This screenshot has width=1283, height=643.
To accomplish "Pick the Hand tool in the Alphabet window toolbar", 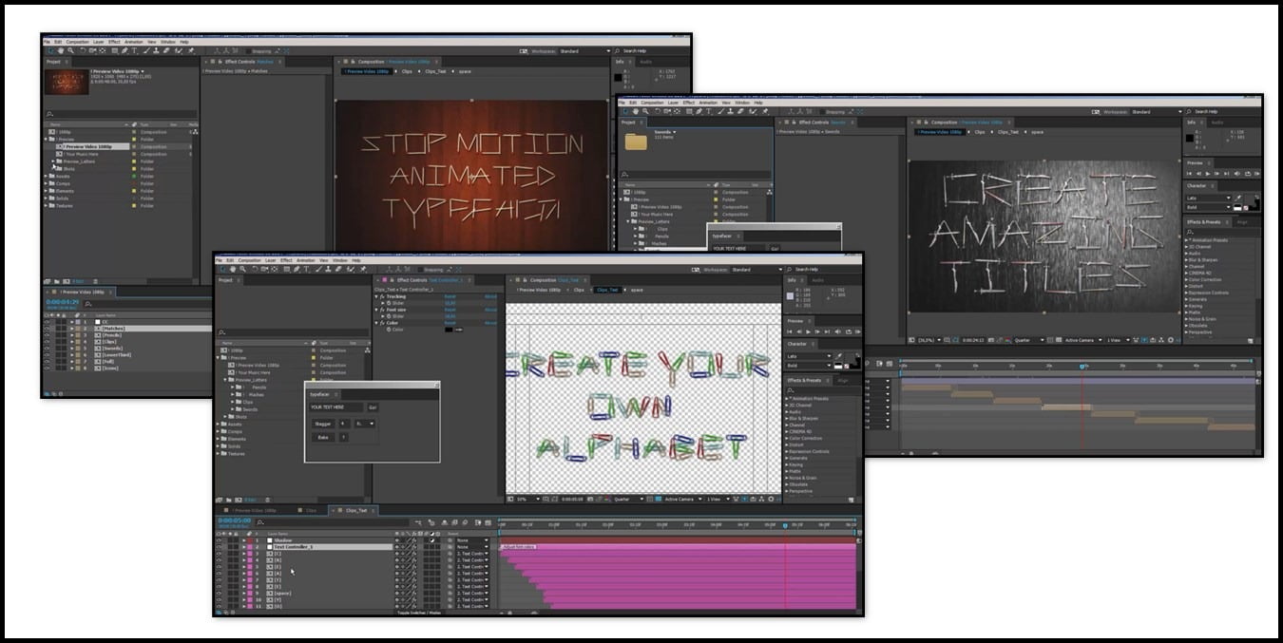I will pyautogui.click(x=232, y=270).
